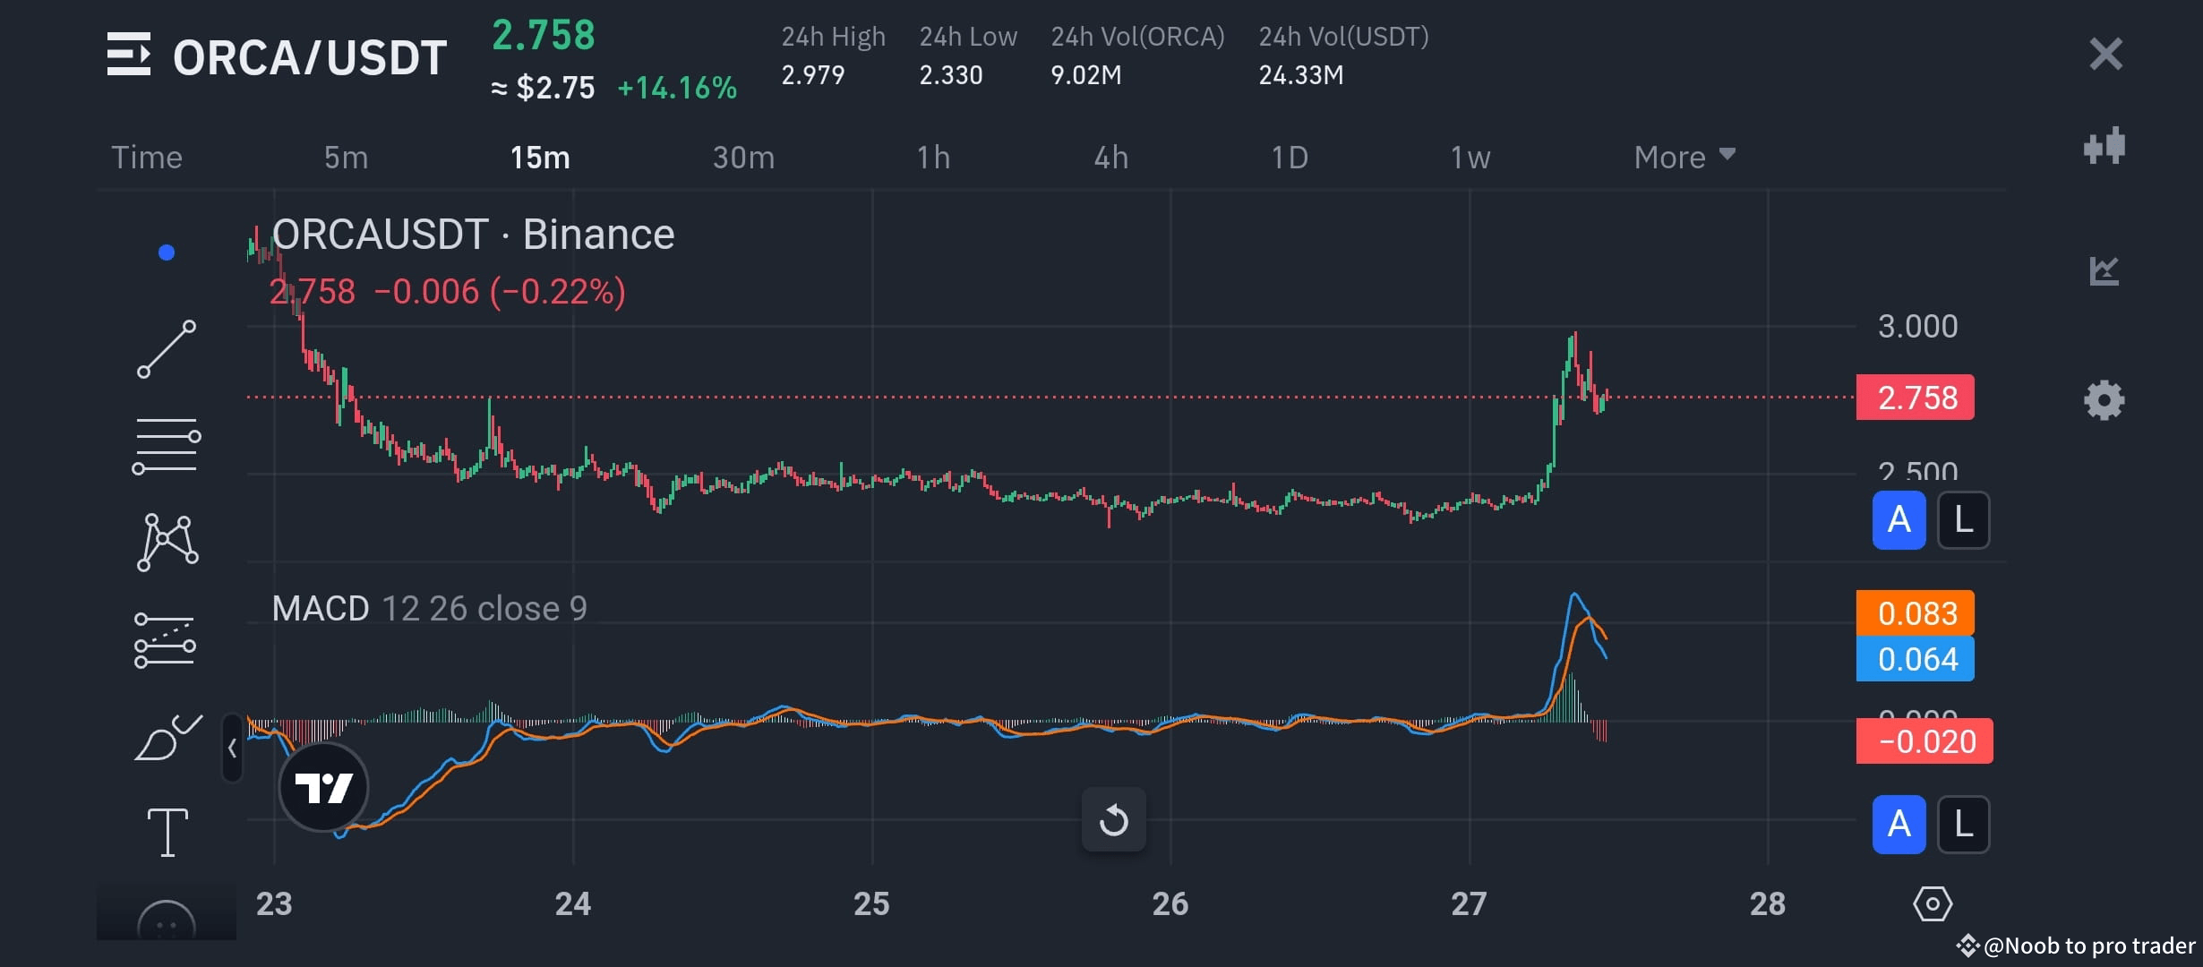Open the chart settings gear
This screenshot has height=967, width=2203.
click(x=2104, y=400)
